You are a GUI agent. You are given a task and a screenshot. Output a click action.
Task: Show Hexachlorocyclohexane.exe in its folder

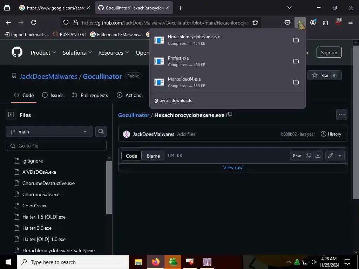click(296, 40)
